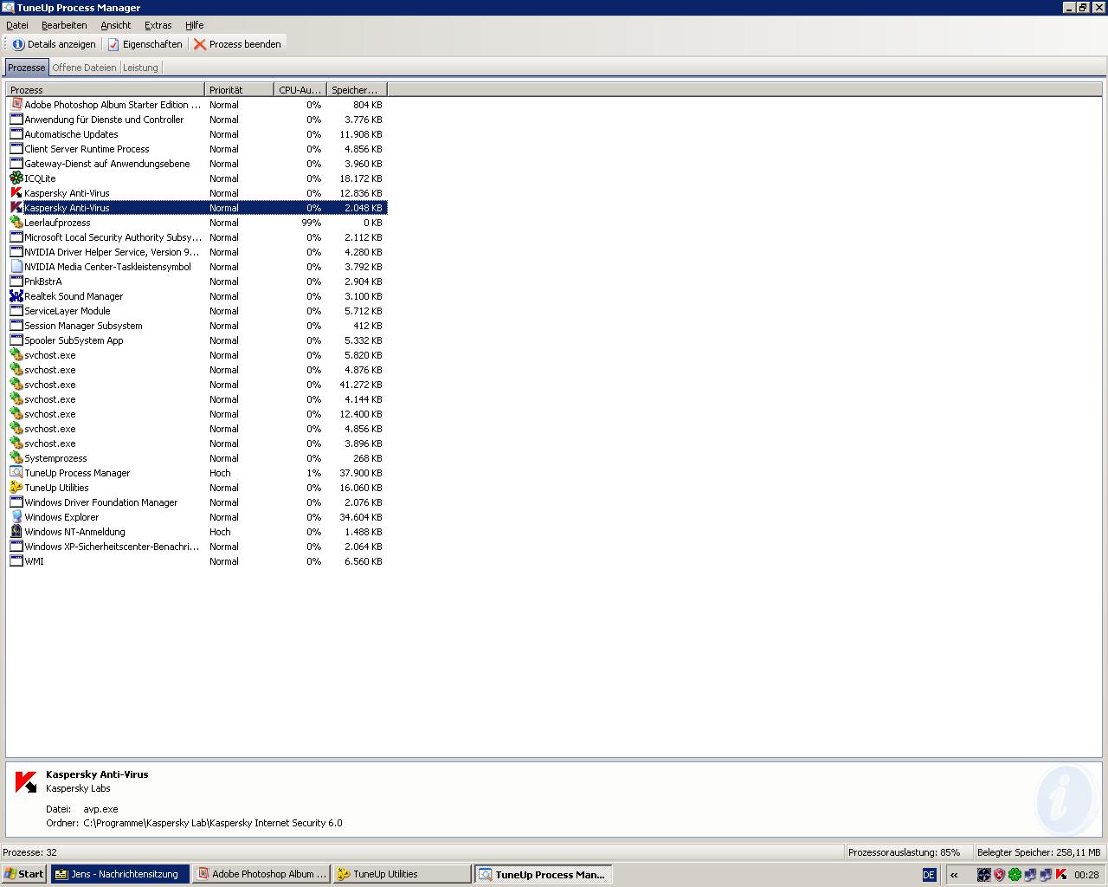Click icon of svchost.exe 41.272 KB row
The width and height of the screenshot is (1108, 887).
coord(16,385)
